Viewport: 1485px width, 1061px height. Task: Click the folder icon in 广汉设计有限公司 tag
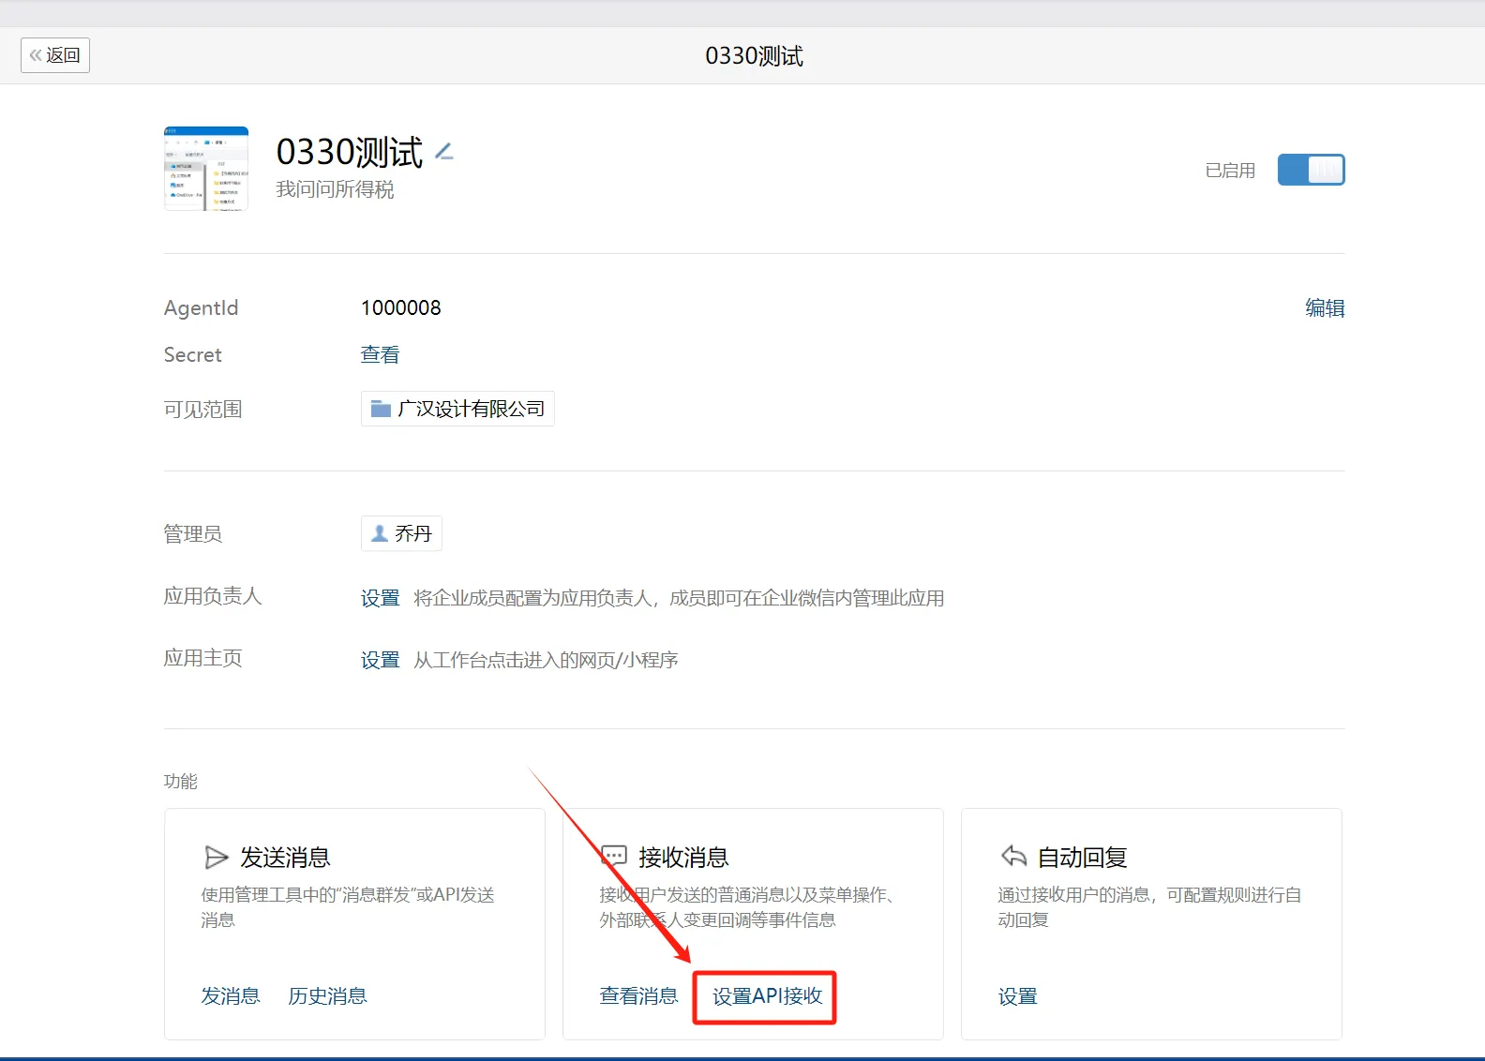coord(381,409)
